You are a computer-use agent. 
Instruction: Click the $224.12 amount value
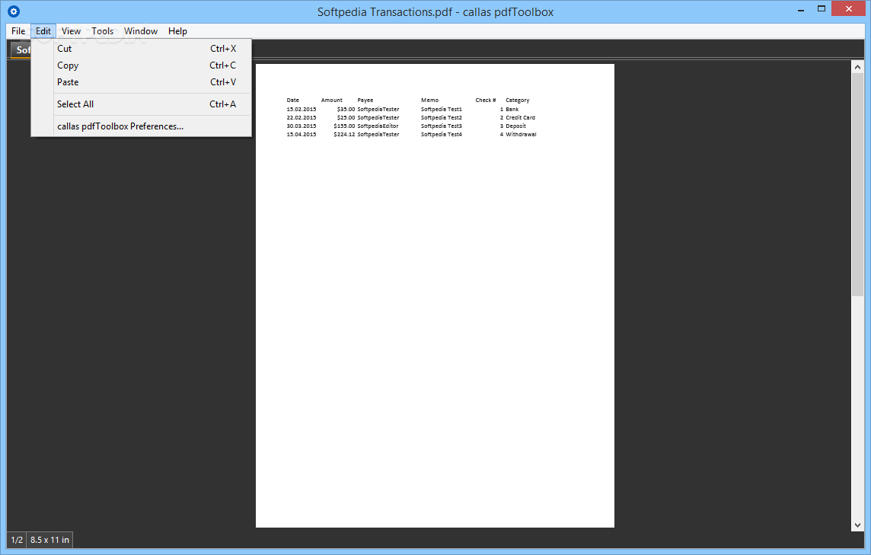(x=344, y=135)
